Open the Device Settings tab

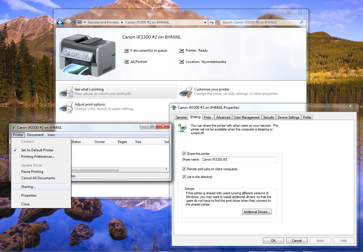[288, 117]
